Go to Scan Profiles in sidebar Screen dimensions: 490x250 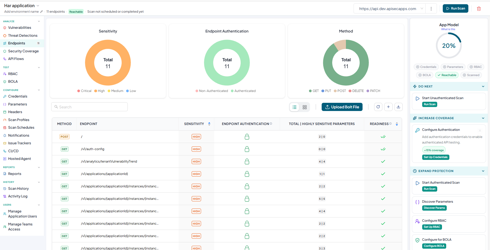click(x=19, y=120)
